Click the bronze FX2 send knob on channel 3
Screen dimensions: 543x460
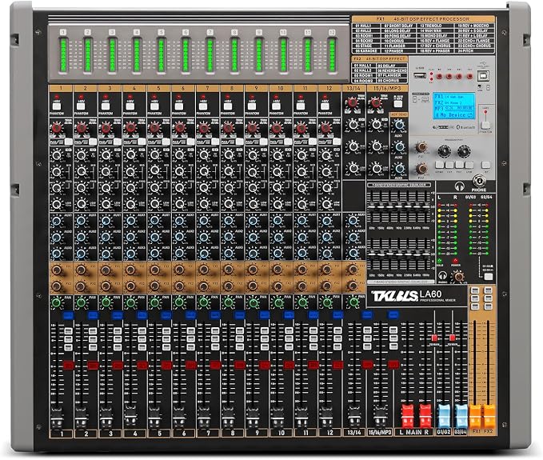point(106,286)
